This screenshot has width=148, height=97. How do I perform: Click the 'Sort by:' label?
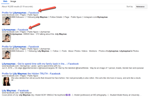coord(130,6)
